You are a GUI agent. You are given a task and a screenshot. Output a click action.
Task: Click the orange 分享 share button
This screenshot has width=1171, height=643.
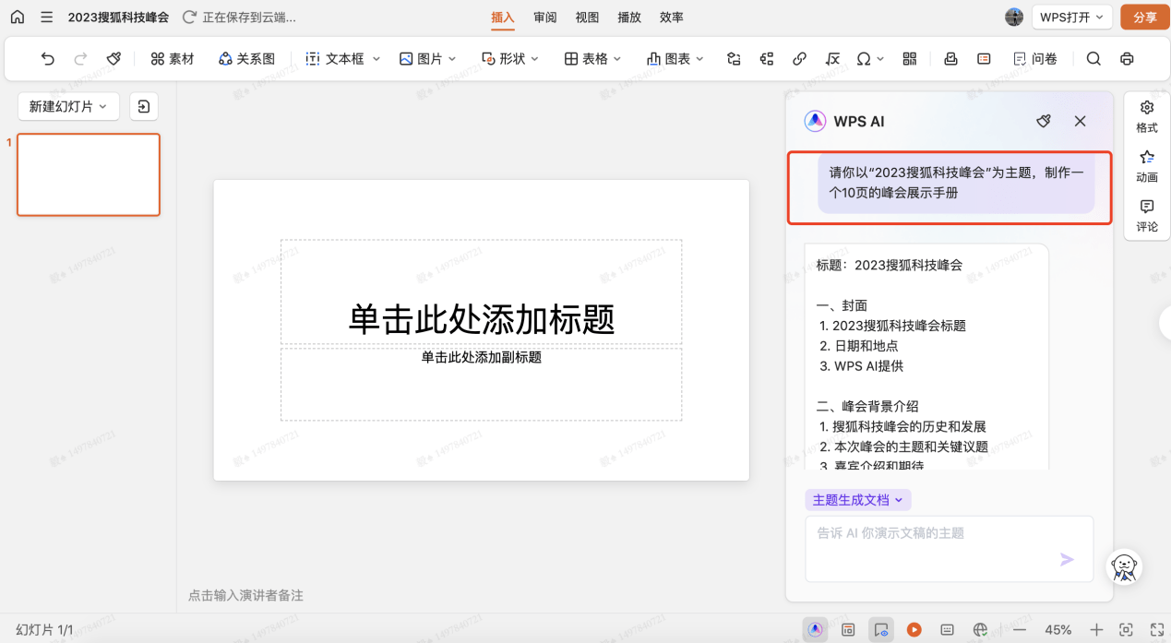click(x=1144, y=17)
